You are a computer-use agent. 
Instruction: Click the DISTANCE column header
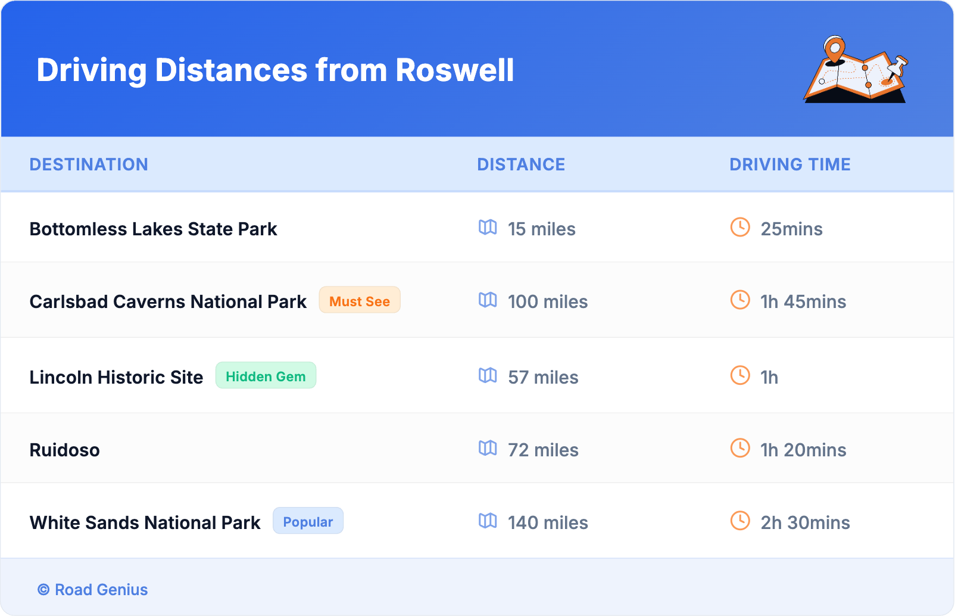pyautogui.click(x=521, y=164)
